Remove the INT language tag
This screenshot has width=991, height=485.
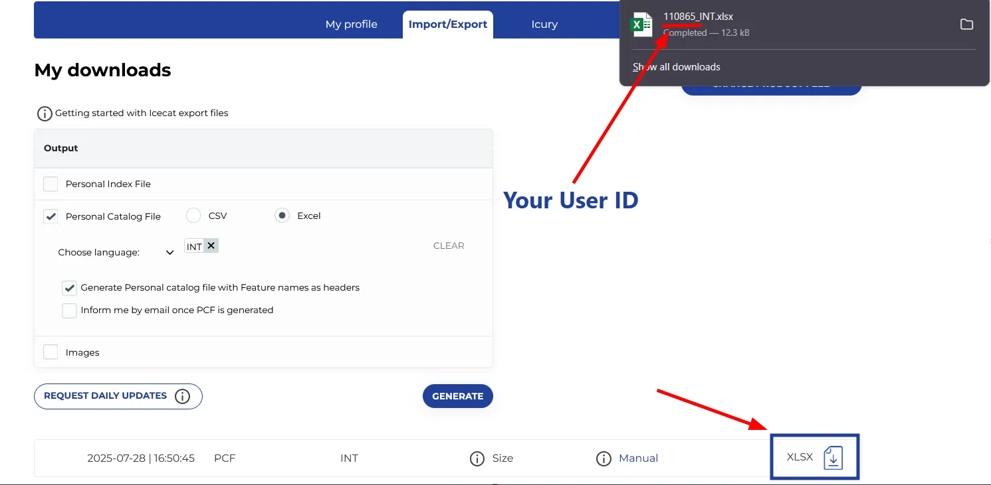[211, 245]
